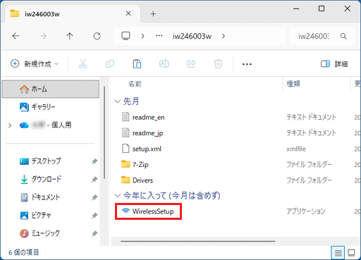Click the Drivers folder icon

126,180
